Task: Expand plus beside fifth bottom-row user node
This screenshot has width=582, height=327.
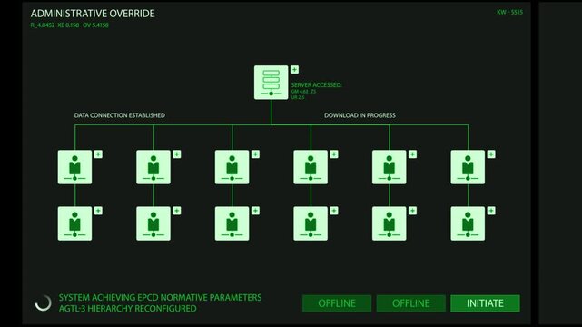Action: tap(412, 211)
